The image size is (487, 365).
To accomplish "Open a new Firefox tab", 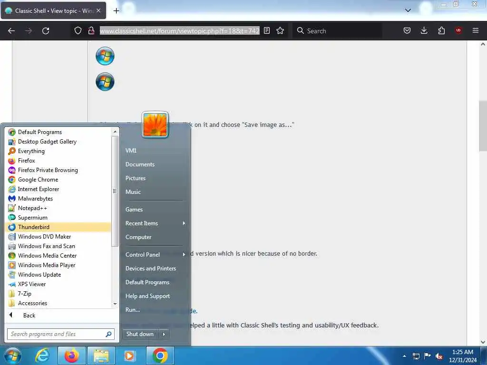I will 116,11.
